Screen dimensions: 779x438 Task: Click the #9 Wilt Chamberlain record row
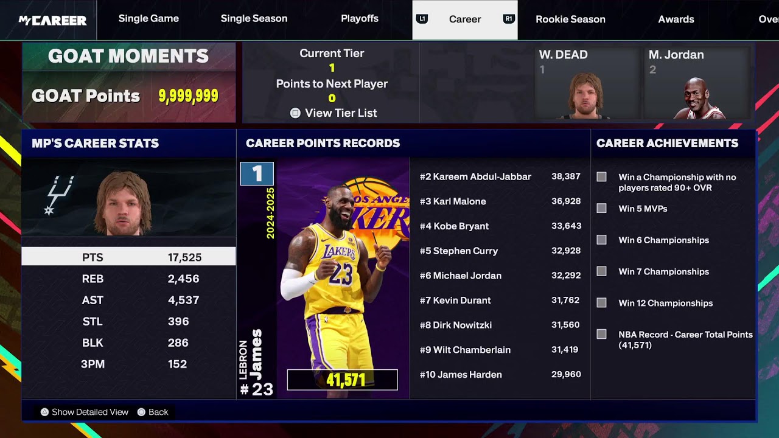pyautogui.click(x=500, y=350)
